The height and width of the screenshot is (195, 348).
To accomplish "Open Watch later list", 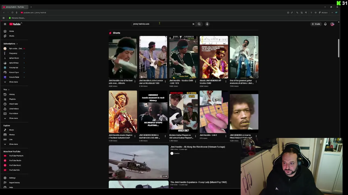I will coord(14,104).
